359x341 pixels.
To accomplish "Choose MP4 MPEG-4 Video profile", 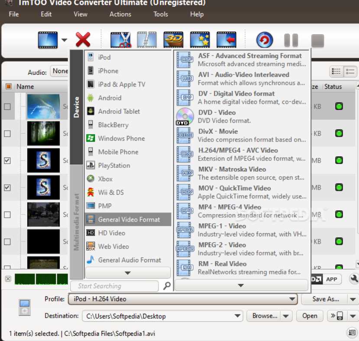I will click(x=242, y=211).
